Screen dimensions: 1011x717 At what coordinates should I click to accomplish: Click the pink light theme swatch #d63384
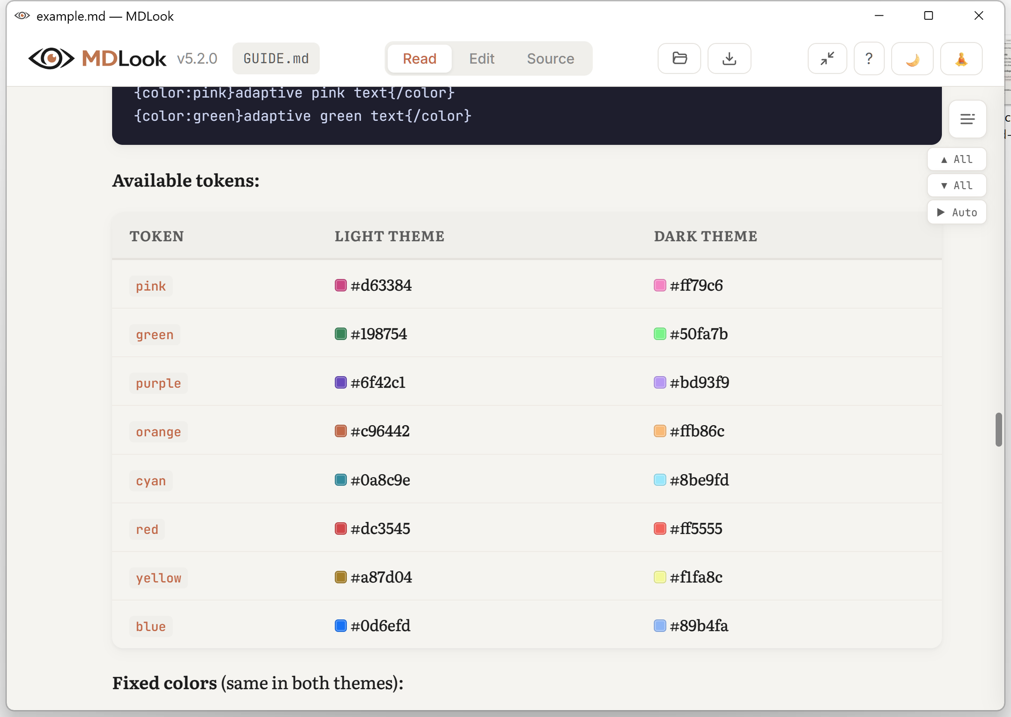[341, 285]
